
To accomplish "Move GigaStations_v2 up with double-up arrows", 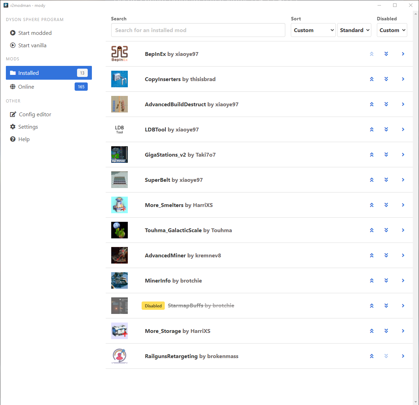I will (372, 155).
